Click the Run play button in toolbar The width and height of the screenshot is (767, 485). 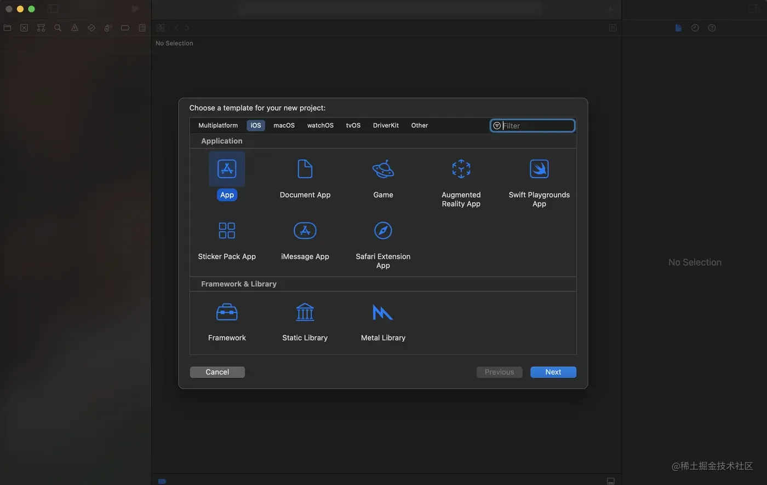point(135,9)
